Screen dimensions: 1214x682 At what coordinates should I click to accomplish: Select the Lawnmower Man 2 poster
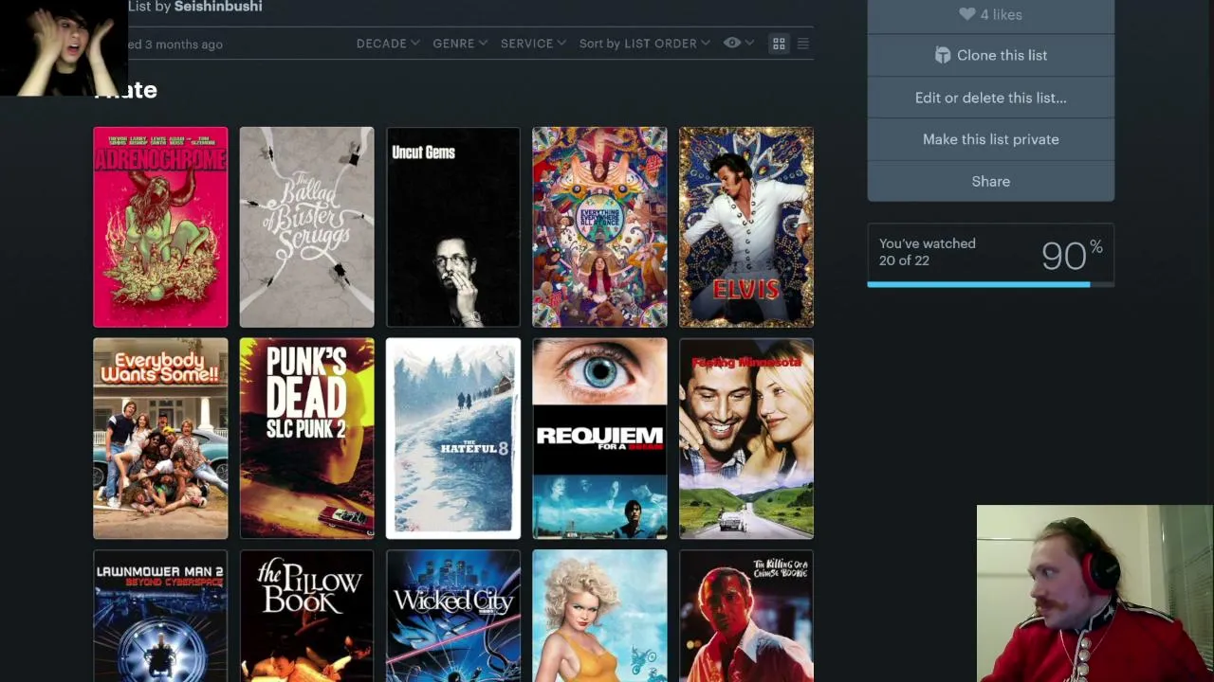pyautogui.click(x=160, y=617)
